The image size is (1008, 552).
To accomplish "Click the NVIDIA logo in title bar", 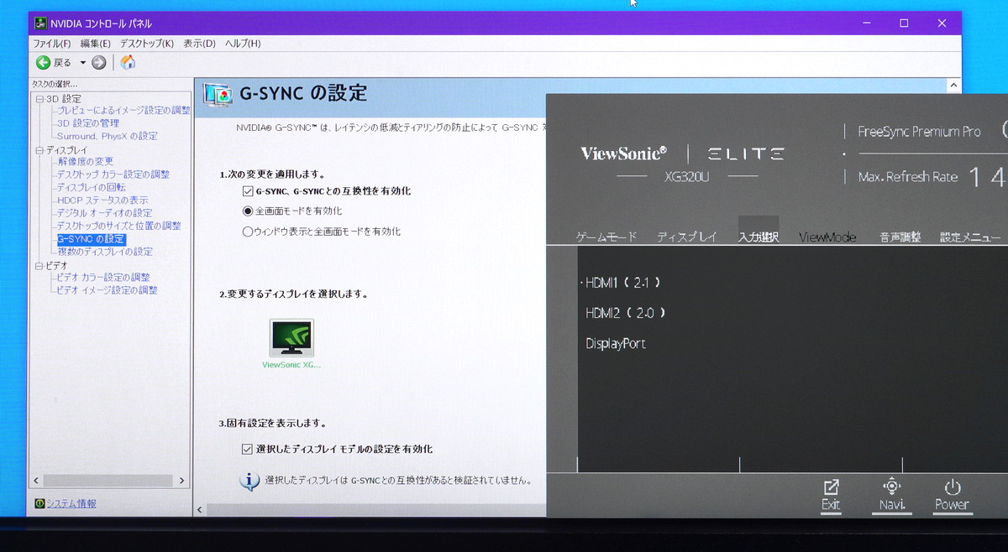I will 39,23.
